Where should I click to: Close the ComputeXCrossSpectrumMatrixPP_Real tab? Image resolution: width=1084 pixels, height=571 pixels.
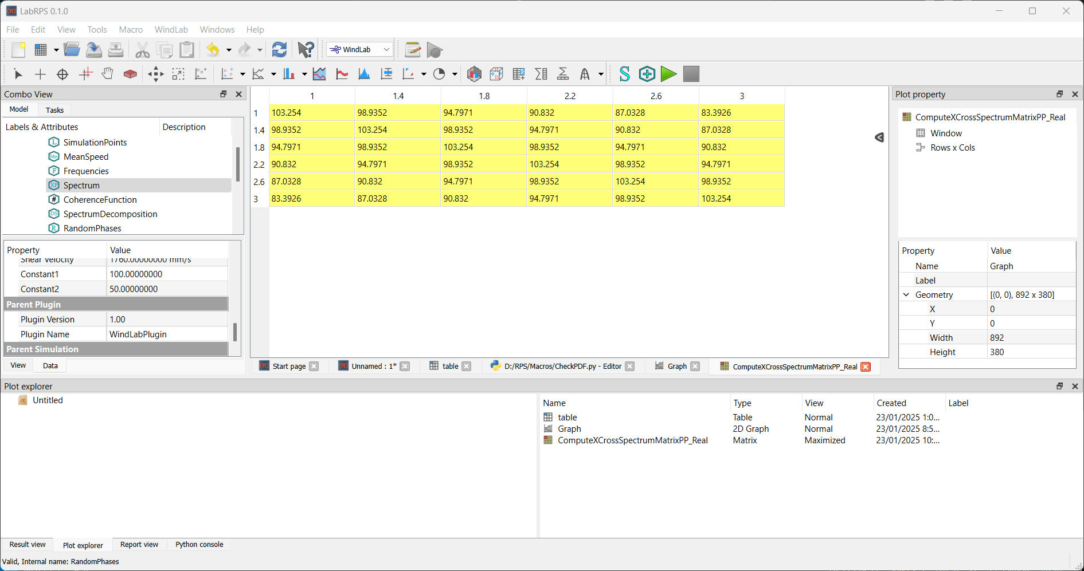pos(866,367)
